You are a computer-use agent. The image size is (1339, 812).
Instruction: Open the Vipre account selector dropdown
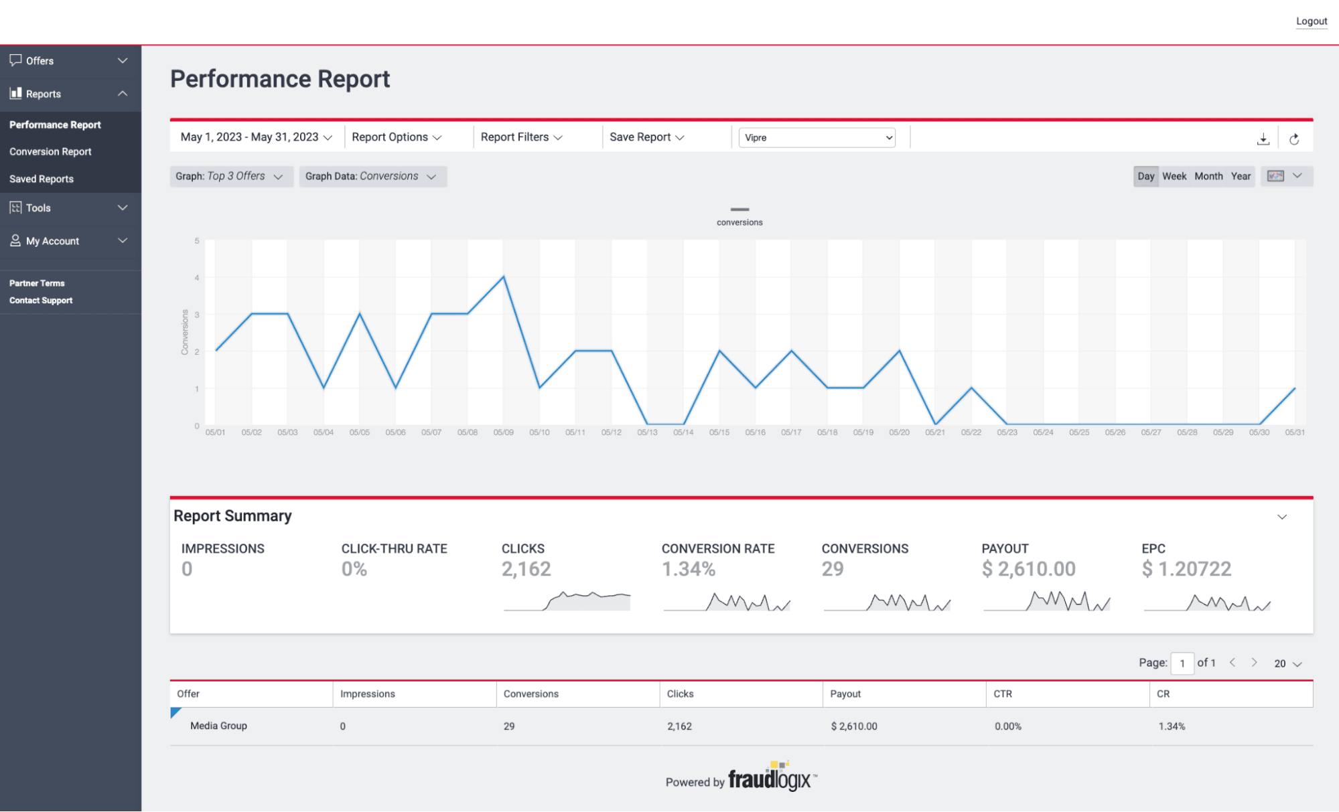click(817, 137)
